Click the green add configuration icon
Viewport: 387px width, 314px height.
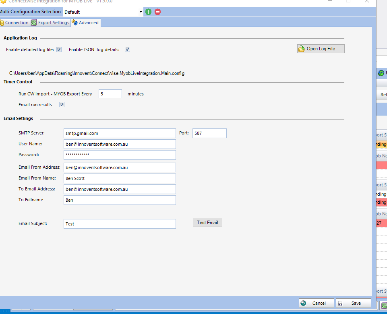pyautogui.click(x=148, y=12)
